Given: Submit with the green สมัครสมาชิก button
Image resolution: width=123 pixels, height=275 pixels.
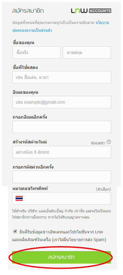Looking at the screenshot, I should 61,257.
